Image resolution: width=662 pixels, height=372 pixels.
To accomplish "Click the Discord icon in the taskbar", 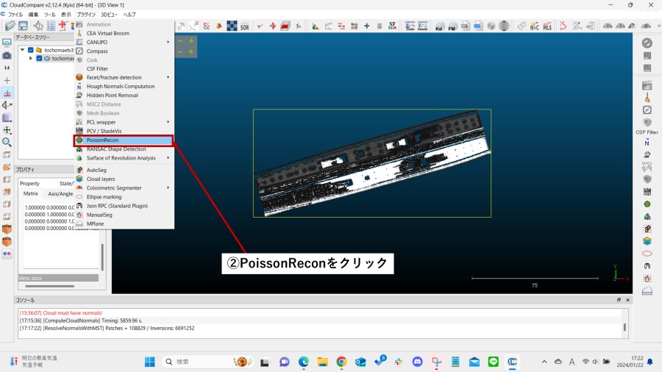I will (417, 362).
